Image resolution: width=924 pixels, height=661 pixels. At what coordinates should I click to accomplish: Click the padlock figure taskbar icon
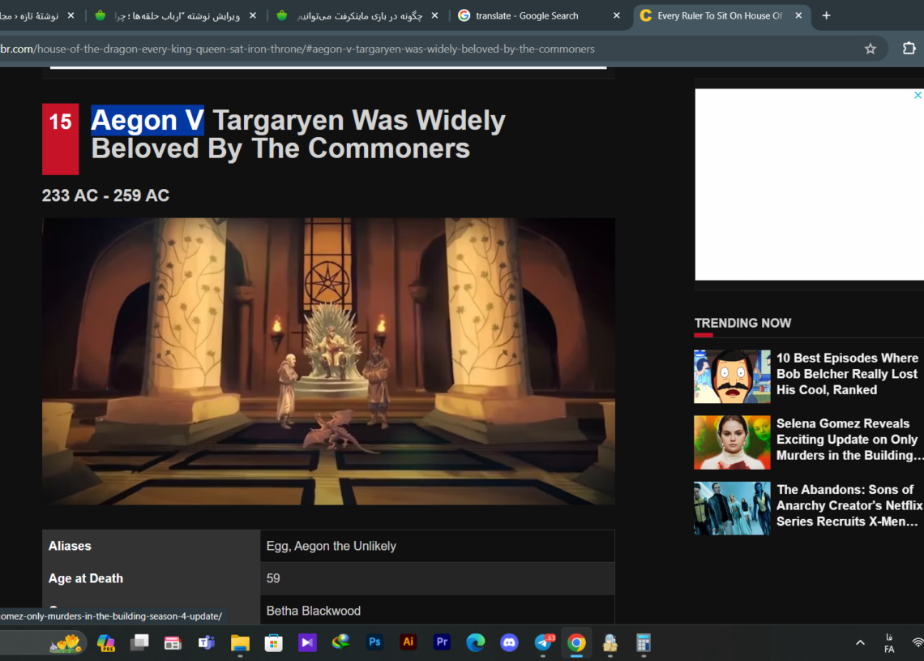(x=610, y=642)
